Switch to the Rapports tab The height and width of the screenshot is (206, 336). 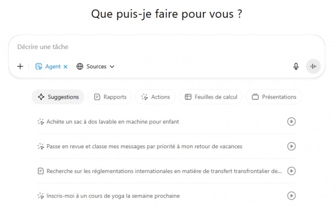point(110,97)
